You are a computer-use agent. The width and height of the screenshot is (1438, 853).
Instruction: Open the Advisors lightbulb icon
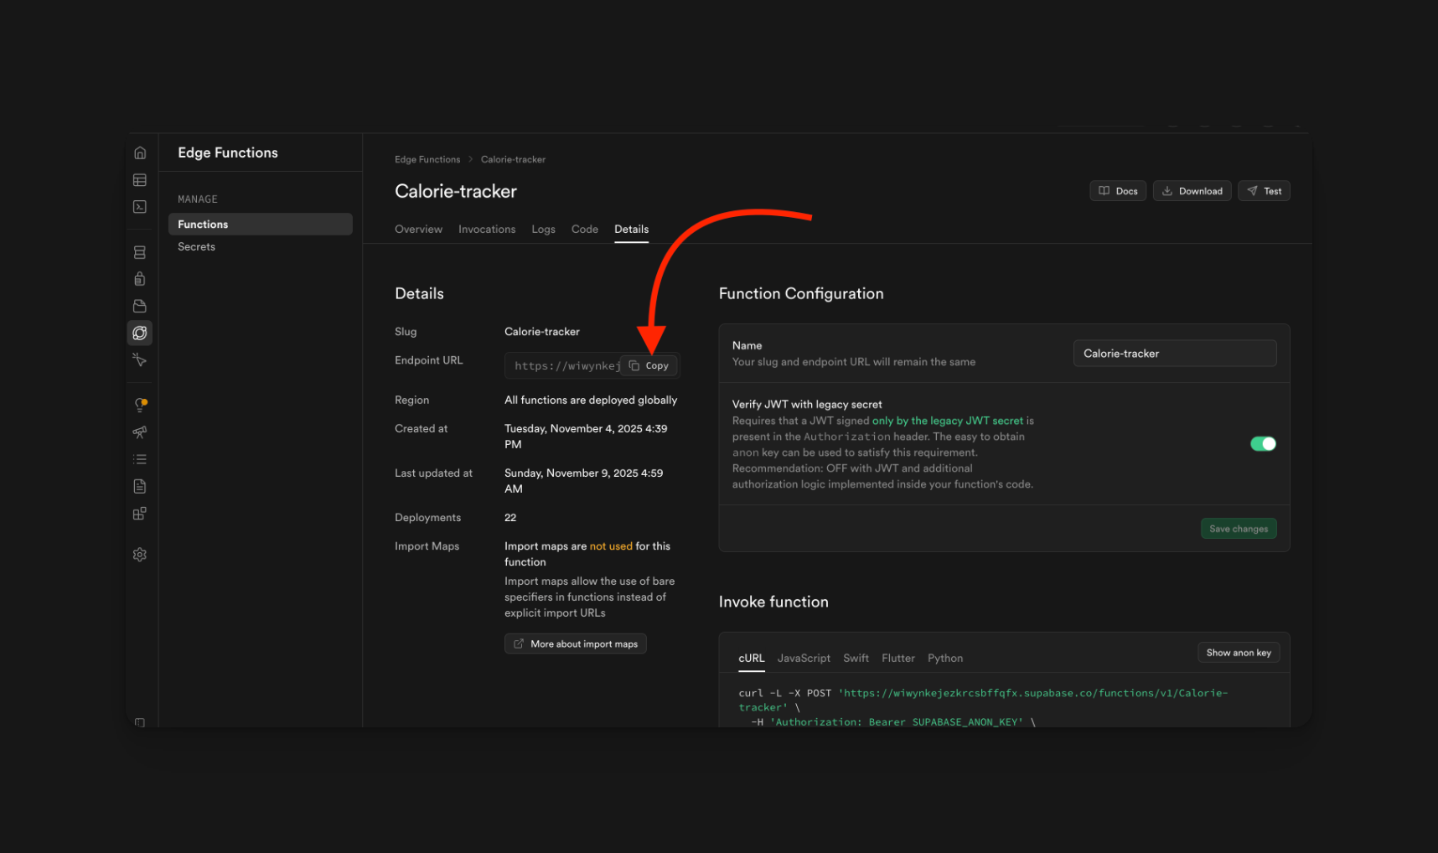click(x=140, y=406)
